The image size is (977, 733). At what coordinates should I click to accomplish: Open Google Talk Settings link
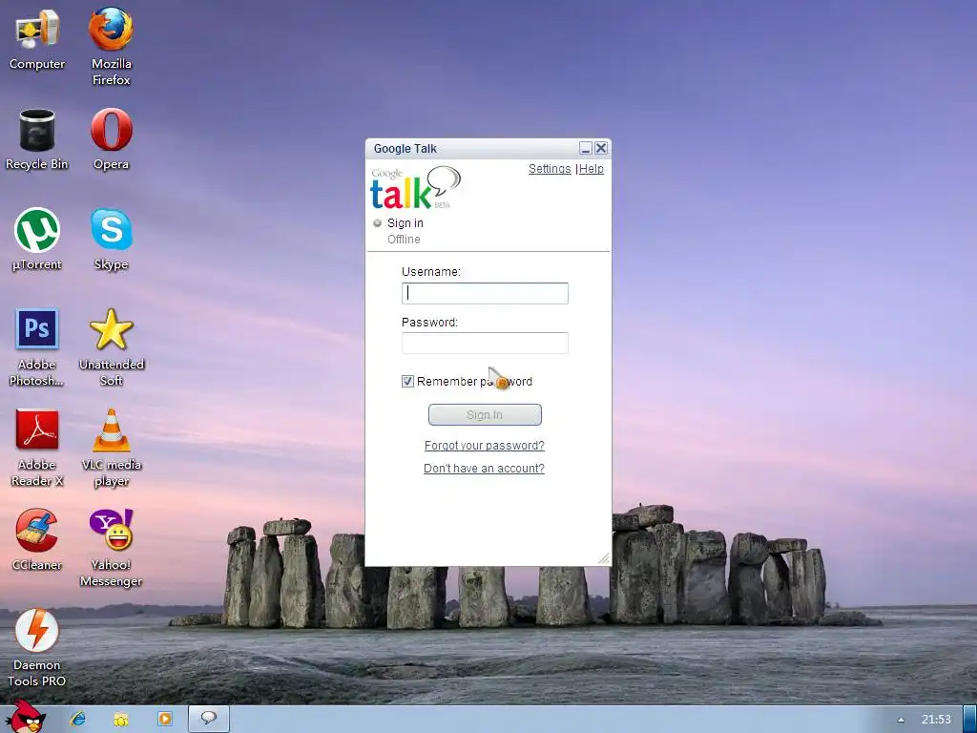550,169
